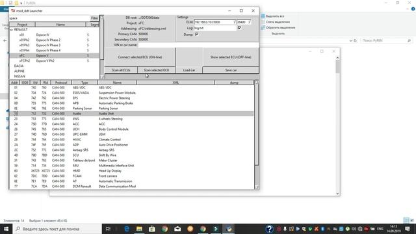This screenshot has height=234, width=416.
Task: Click the Filter button
Action: pos(94,18)
